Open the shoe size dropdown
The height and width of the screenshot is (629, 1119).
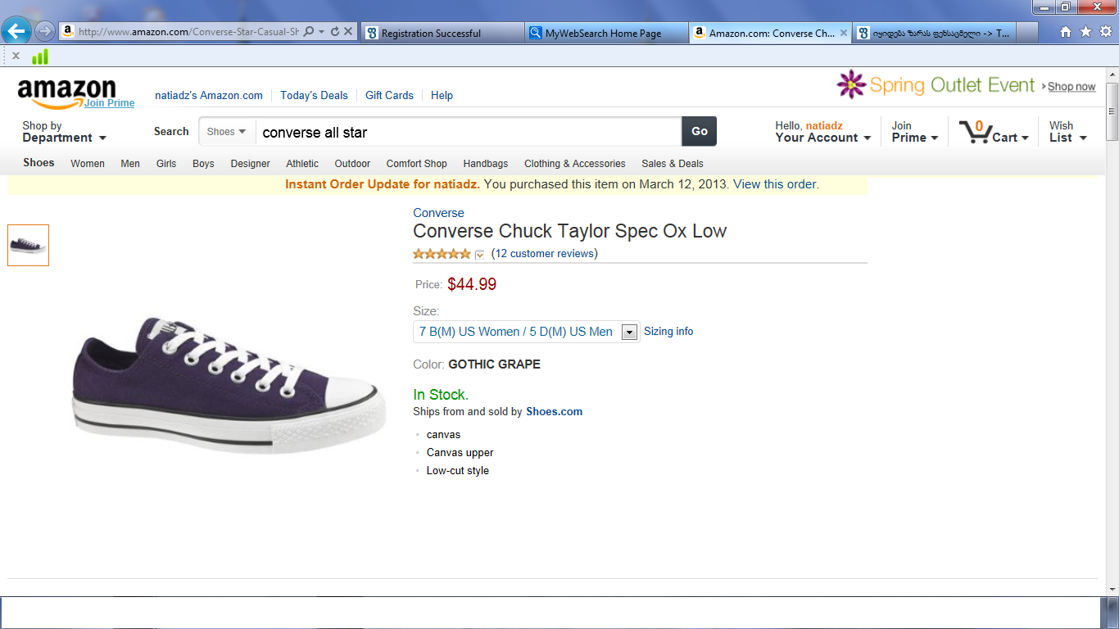[629, 332]
